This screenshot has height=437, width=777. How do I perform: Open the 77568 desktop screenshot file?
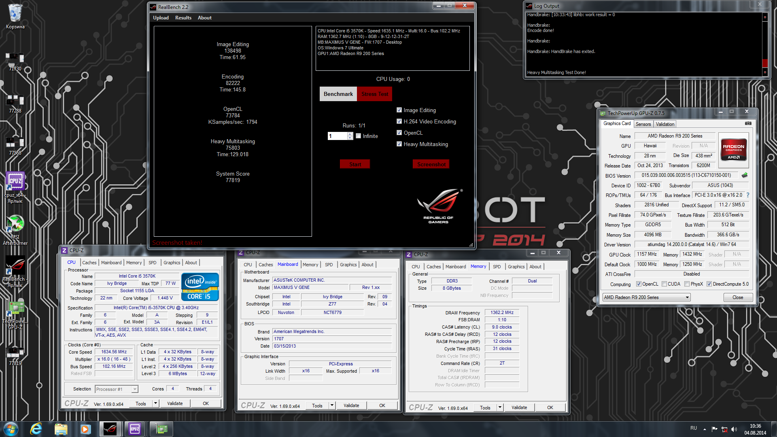(15, 146)
